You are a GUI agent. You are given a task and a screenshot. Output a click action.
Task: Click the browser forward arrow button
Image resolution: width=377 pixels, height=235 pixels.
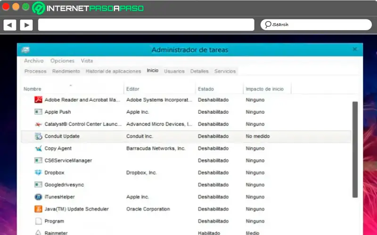point(26,25)
